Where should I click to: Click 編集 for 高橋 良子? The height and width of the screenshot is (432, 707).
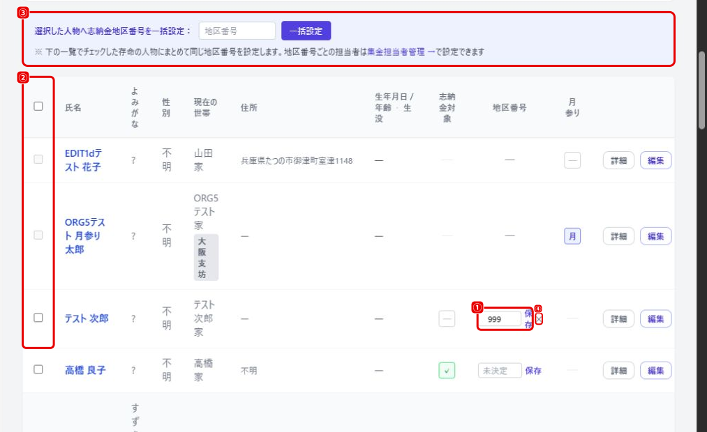click(x=655, y=371)
